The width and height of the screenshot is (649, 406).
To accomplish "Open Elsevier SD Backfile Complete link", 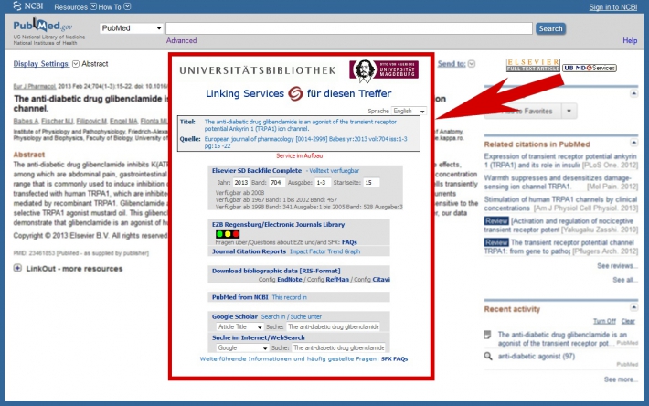I will coord(257,170).
